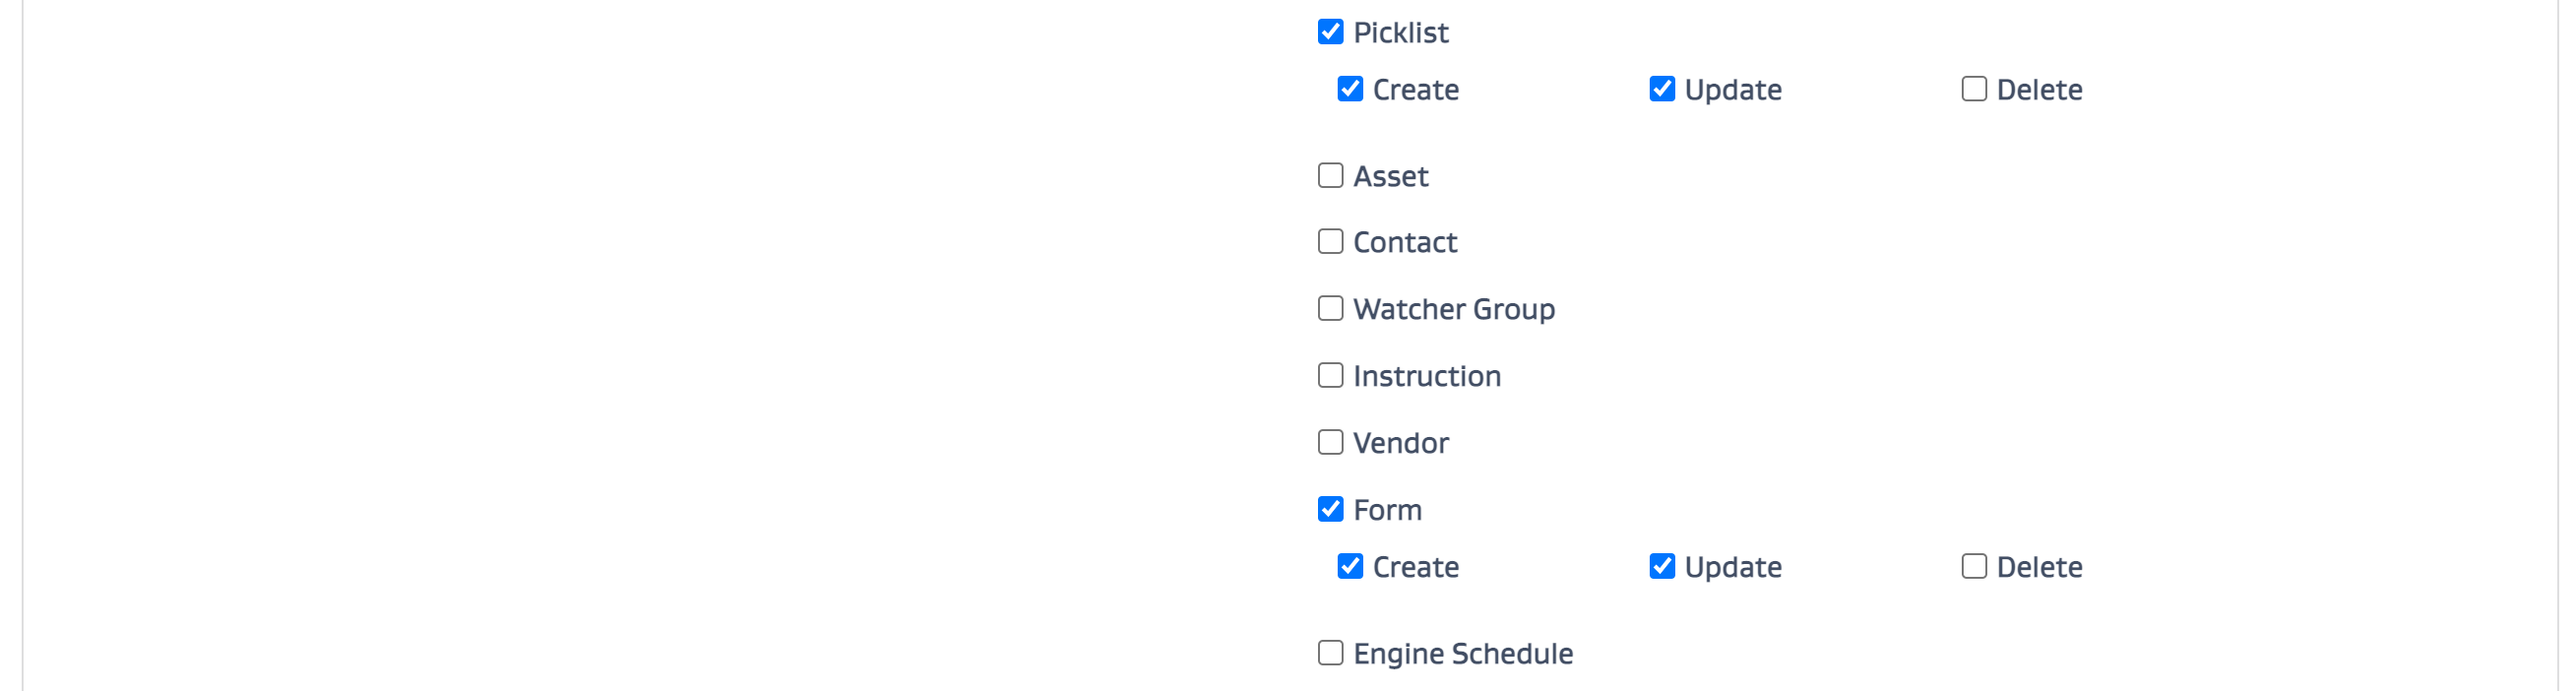Check the Contact checkbox
2573x691 pixels.
tap(1330, 241)
